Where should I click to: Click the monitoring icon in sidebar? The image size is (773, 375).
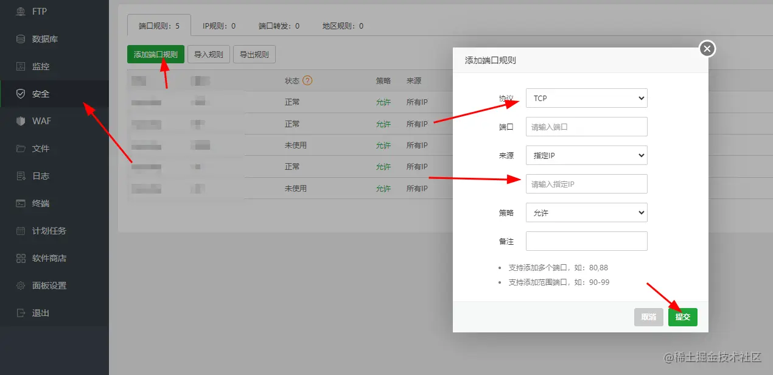[x=21, y=66]
